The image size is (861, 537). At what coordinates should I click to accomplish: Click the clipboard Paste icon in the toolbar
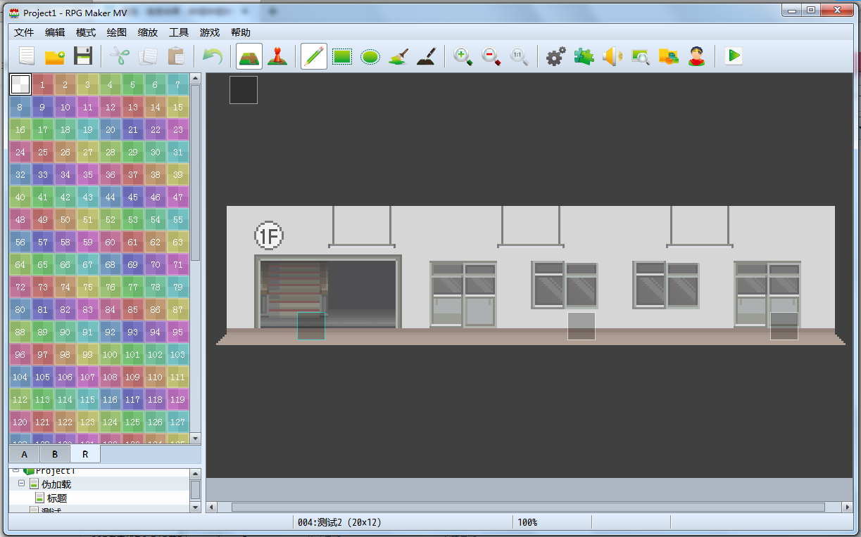(x=176, y=56)
